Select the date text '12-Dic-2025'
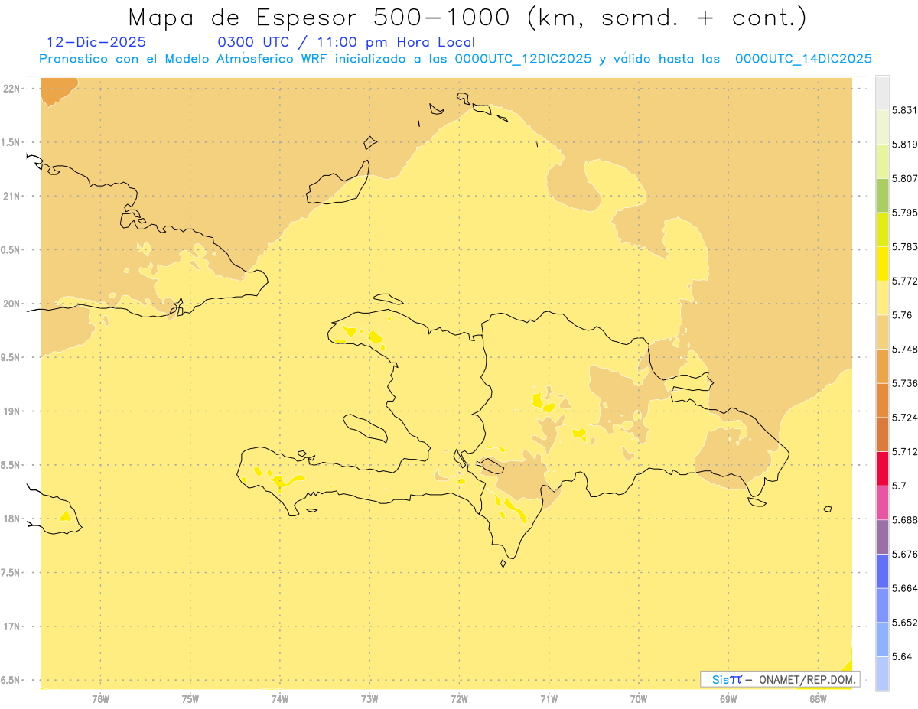Viewport: 918px width, 709px height. [97, 42]
